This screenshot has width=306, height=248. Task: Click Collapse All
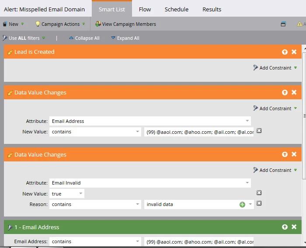tap(84, 38)
